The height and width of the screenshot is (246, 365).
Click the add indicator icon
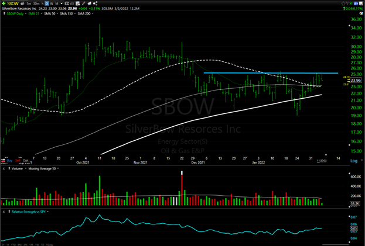pos(78,4)
